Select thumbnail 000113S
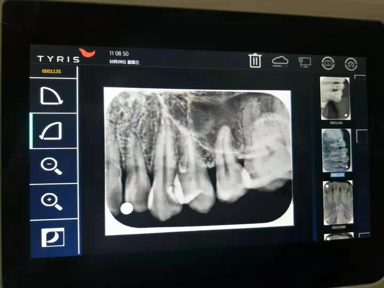This screenshot has width=384, height=288. 337,150
